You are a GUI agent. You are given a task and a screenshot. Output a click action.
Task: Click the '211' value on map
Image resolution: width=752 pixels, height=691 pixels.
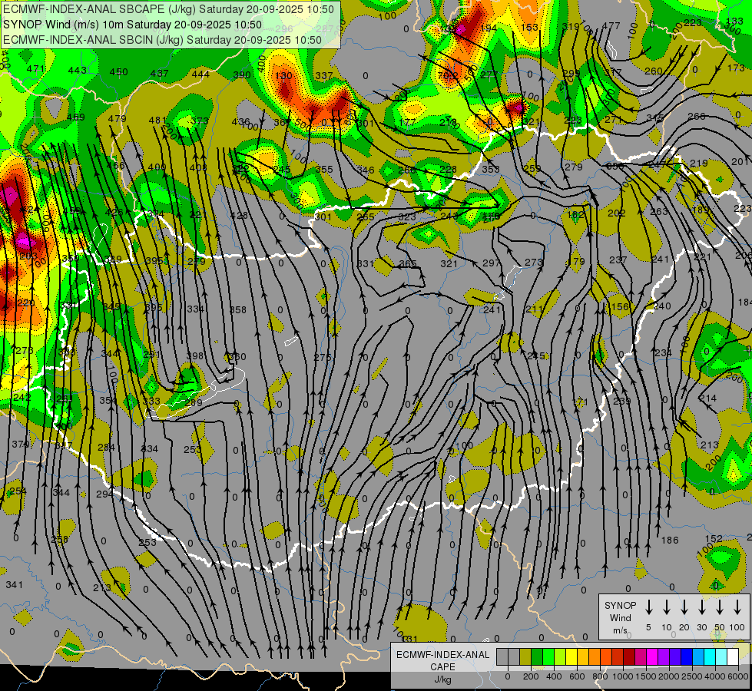click(535, 309)
